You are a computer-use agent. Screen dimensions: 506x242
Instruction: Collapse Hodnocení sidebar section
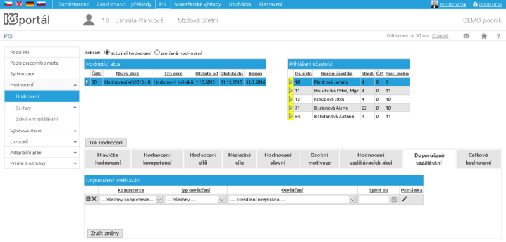75,85
